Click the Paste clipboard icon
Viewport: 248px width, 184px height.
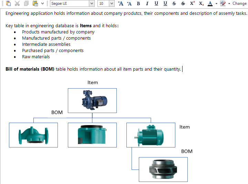point(9,3)
